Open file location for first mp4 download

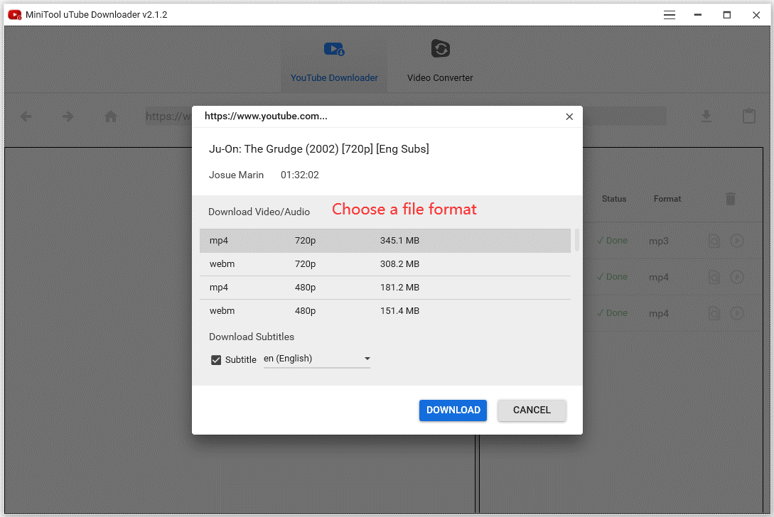coord(714,277)
